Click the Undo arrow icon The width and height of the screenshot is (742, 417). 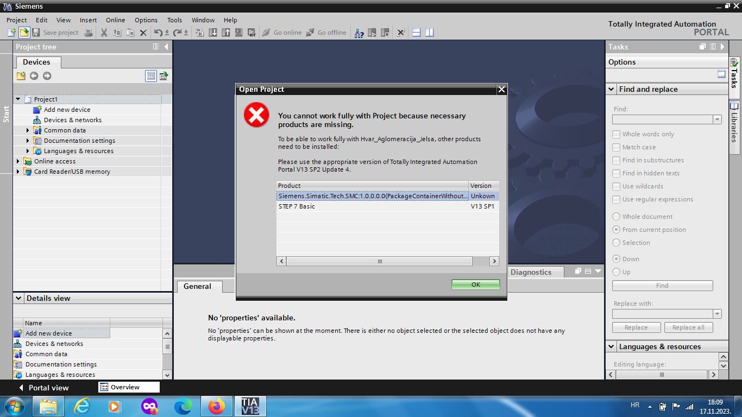(158, 33)
